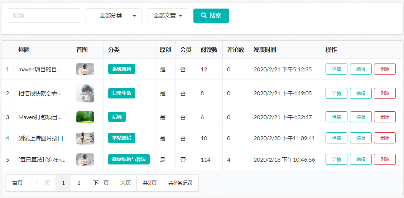
Task: Click the green leaf thumbnail for Maven打包项目
Action: pyautogui.click(x=85, y=117)
